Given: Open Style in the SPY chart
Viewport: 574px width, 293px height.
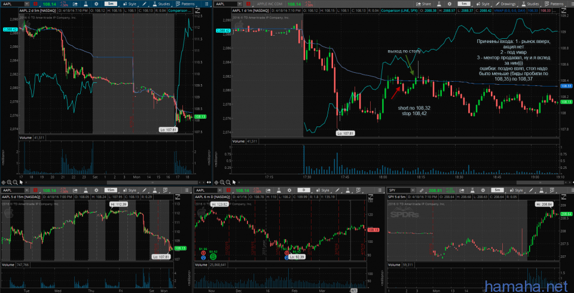Looking at the screenshot, I should point(516,190).
